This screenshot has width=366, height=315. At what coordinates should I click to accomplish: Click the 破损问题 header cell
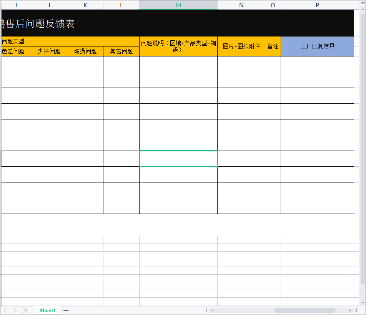pyautogui.click(x=85, y=51)
